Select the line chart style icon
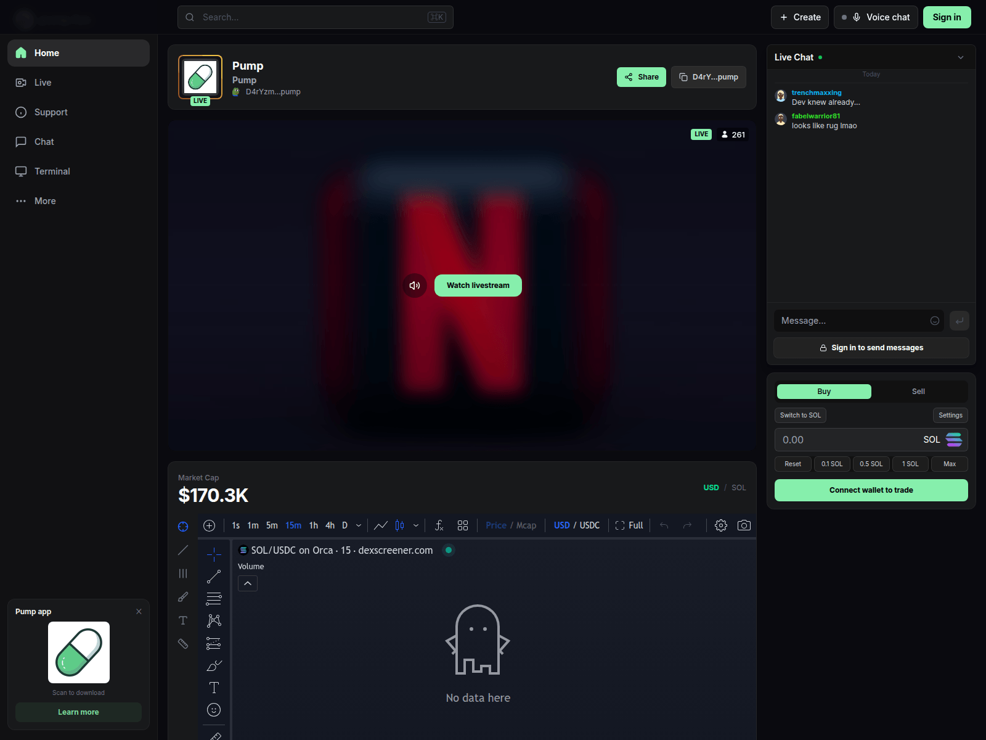This screenshot has height=740, width=986. (x=381, y=525)
